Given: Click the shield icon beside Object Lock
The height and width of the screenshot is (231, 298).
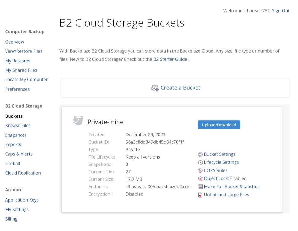Looking at the screenshot, I should click(x=200, y=179).
